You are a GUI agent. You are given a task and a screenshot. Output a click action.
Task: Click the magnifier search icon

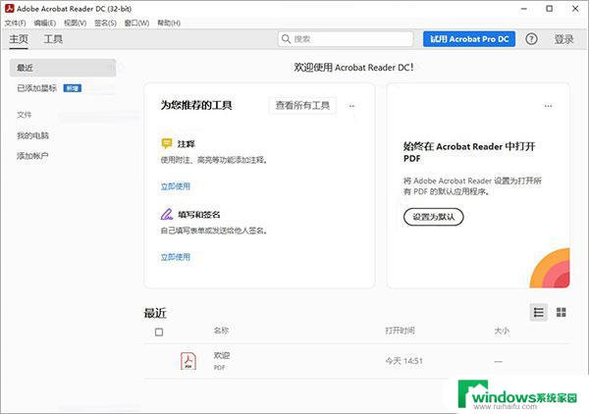[x=286, y=39]
